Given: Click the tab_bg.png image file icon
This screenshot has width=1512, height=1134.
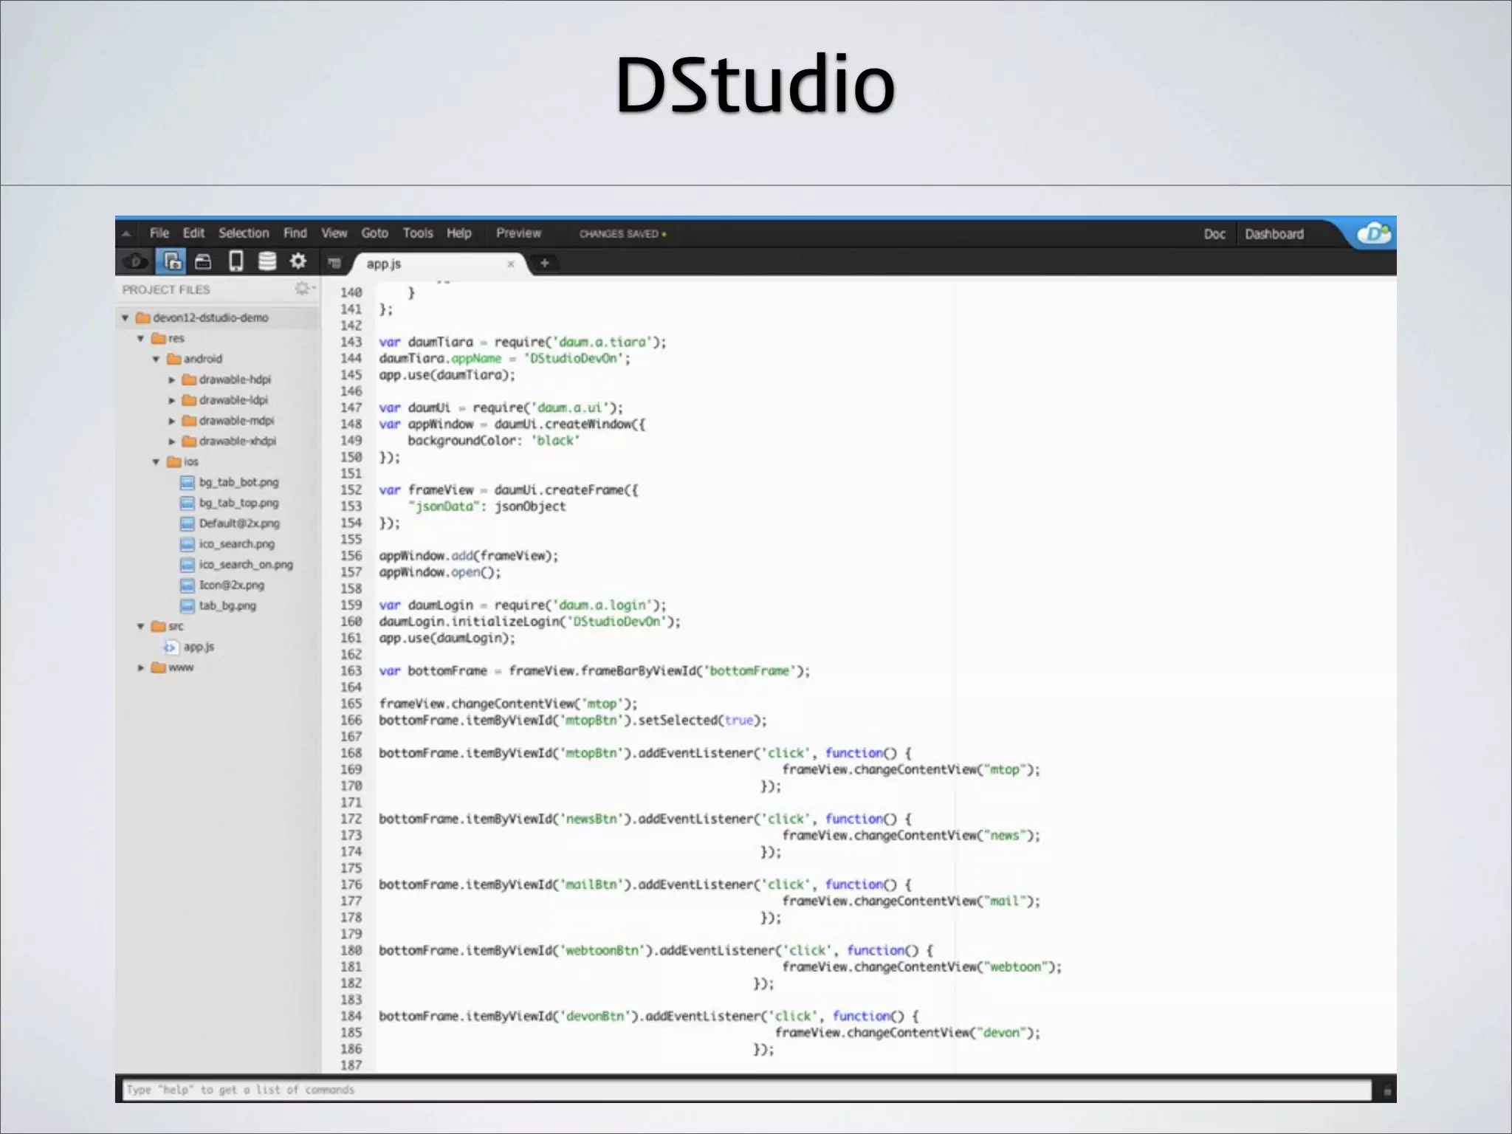Looking at the screenshot, I should [188, 606].
